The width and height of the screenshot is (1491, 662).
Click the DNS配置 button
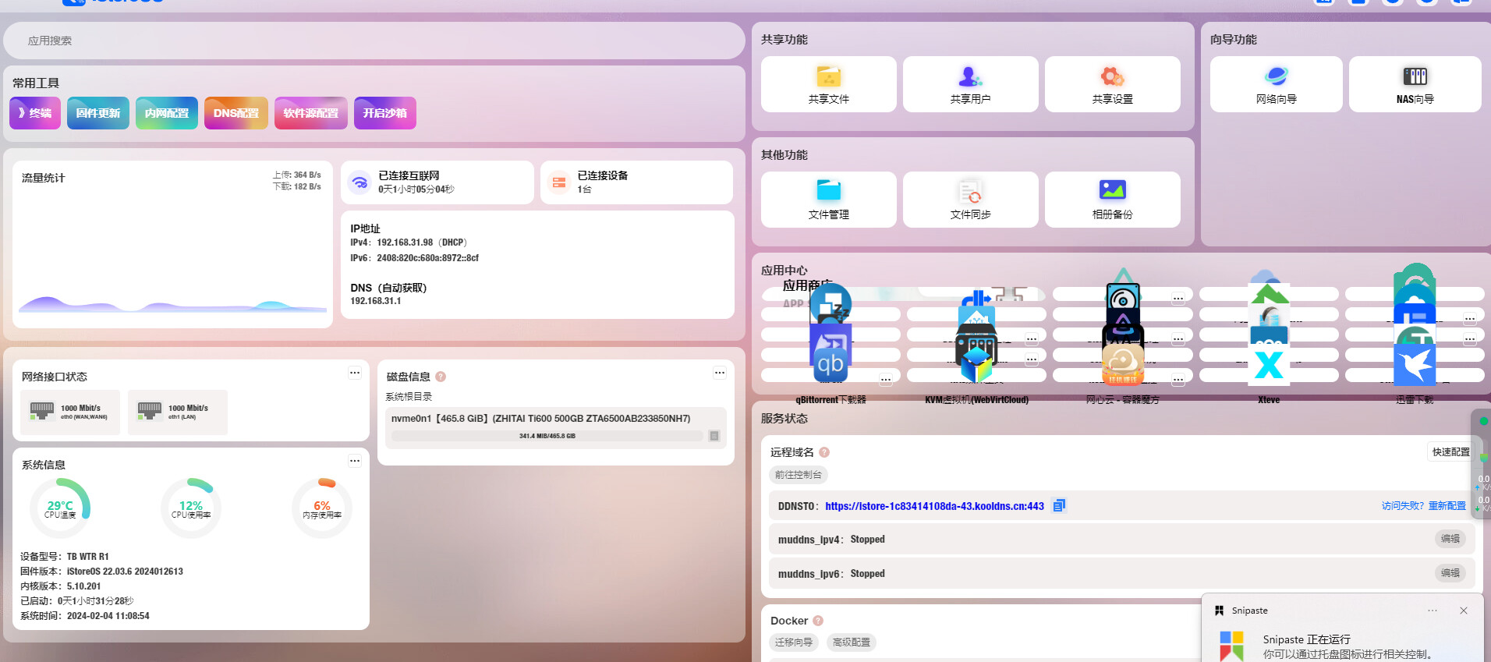236,113
